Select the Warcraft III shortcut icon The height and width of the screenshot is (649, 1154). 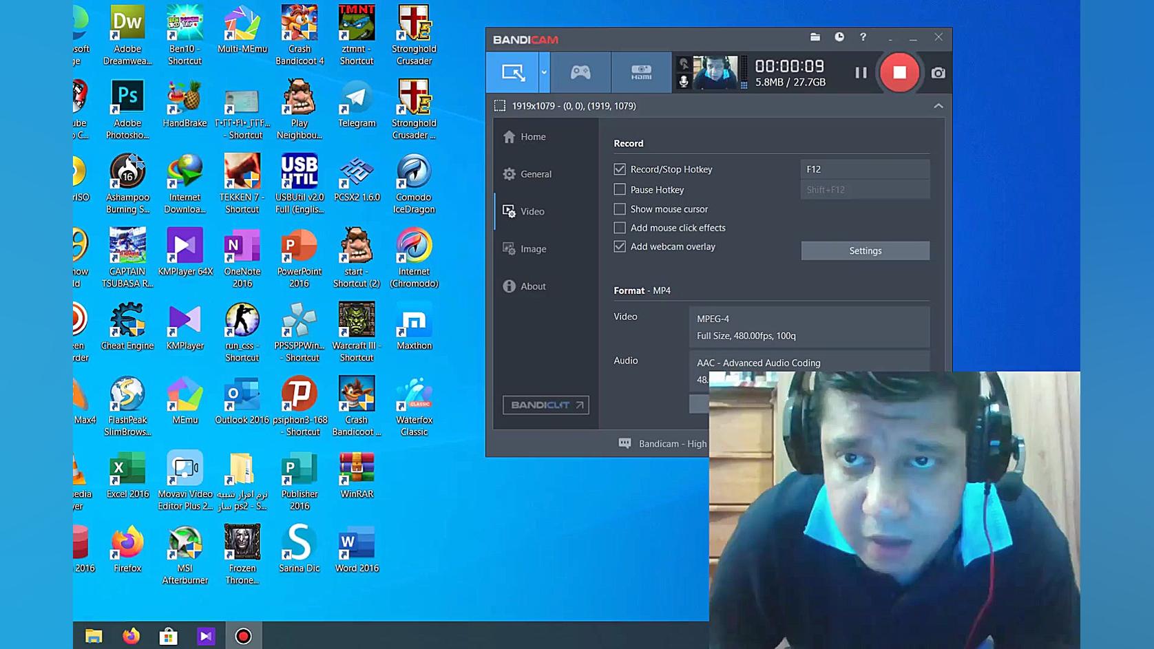(357, 332)
